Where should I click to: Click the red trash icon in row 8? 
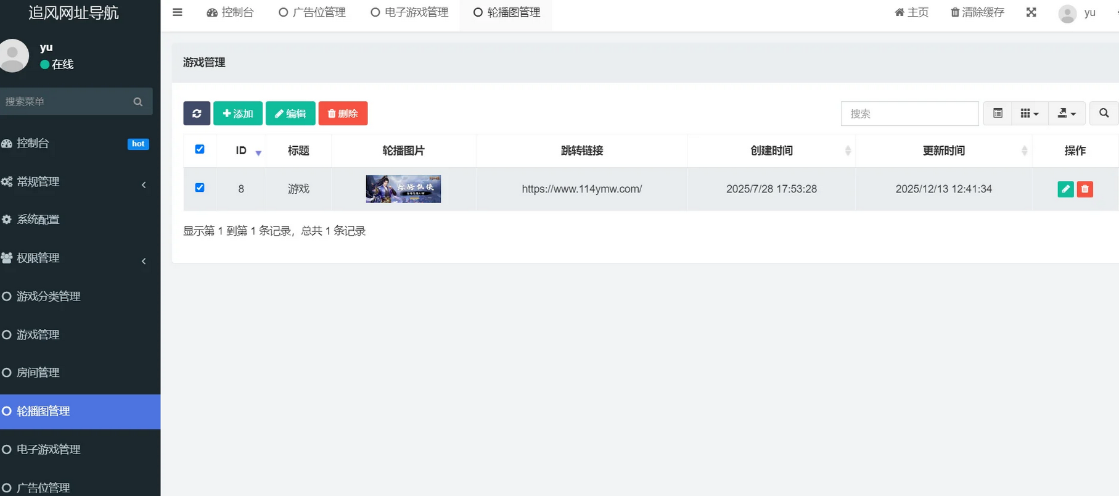[1085, 189]
